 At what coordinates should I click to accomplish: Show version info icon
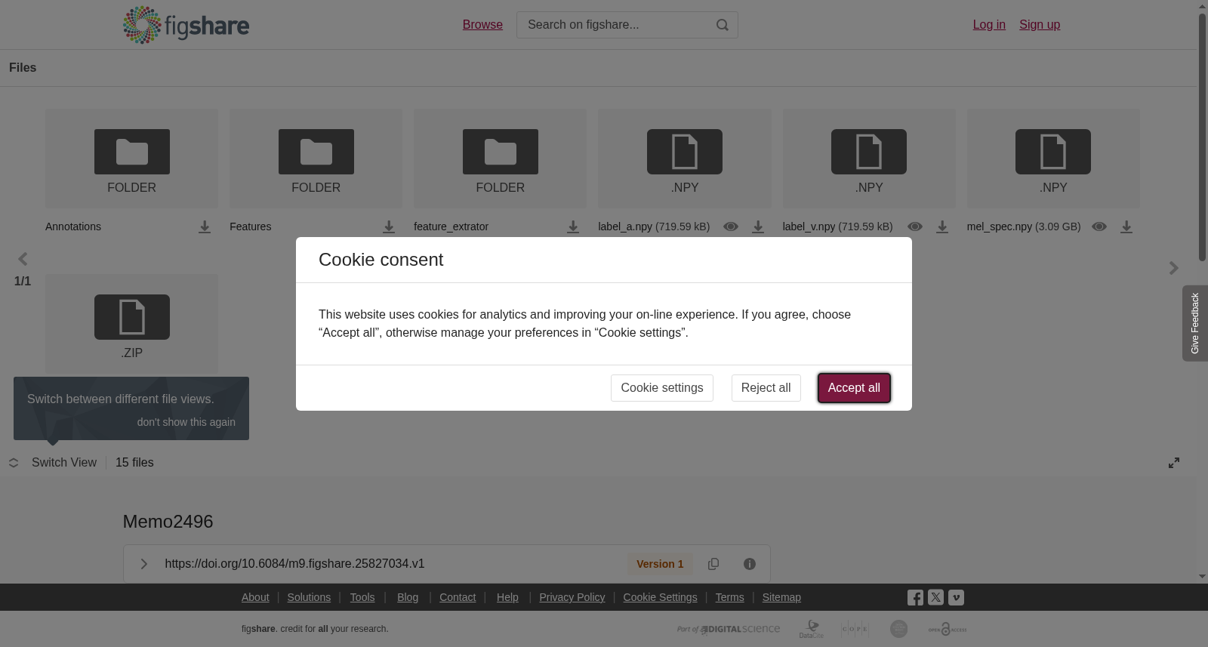coord(750,564)
